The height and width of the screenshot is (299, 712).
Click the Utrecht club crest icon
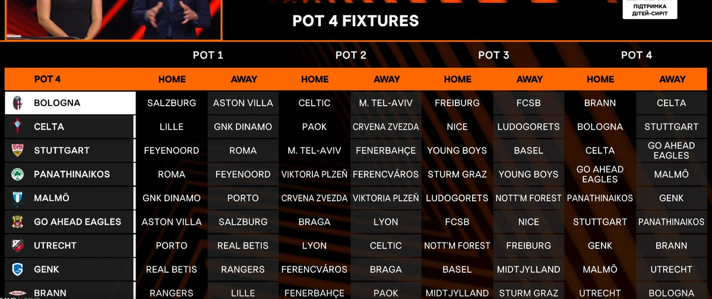coord(17,246)
